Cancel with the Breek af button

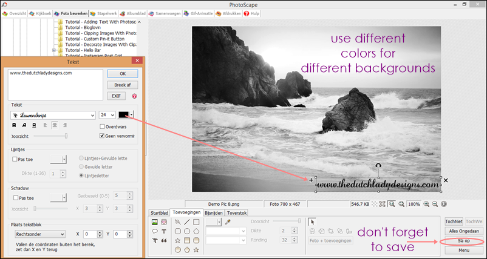(123, 85)
